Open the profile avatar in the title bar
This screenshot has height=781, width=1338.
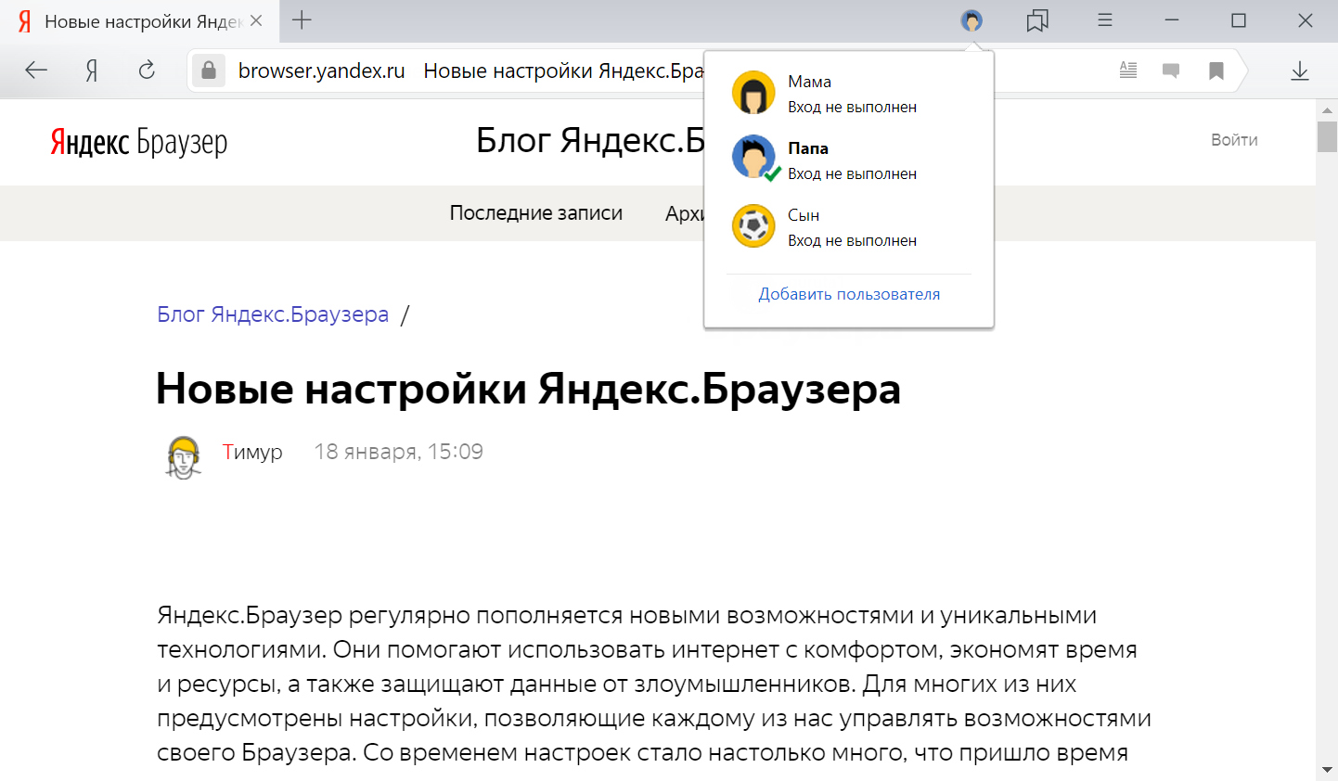pos(971,20)
